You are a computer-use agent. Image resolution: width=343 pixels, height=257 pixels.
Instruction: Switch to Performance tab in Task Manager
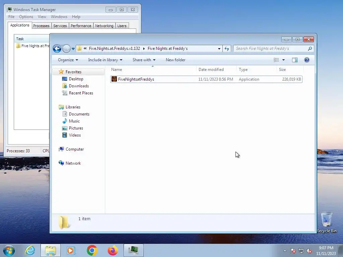point(81,26)
